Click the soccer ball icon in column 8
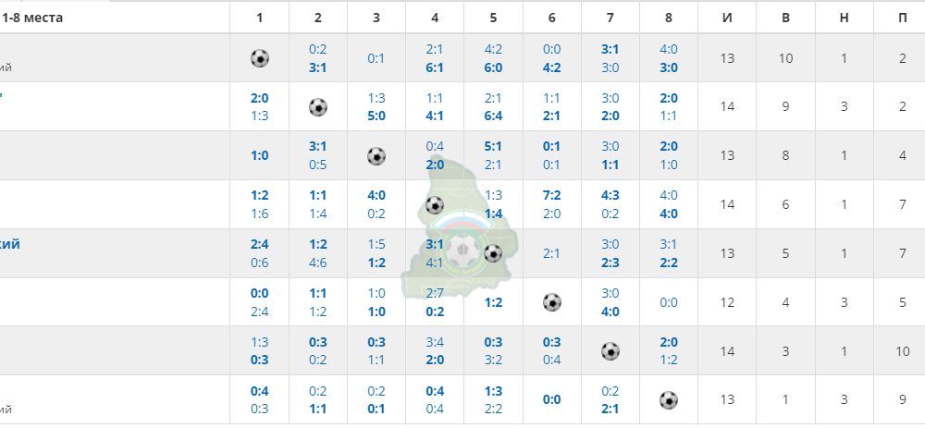 pos(669,400)
